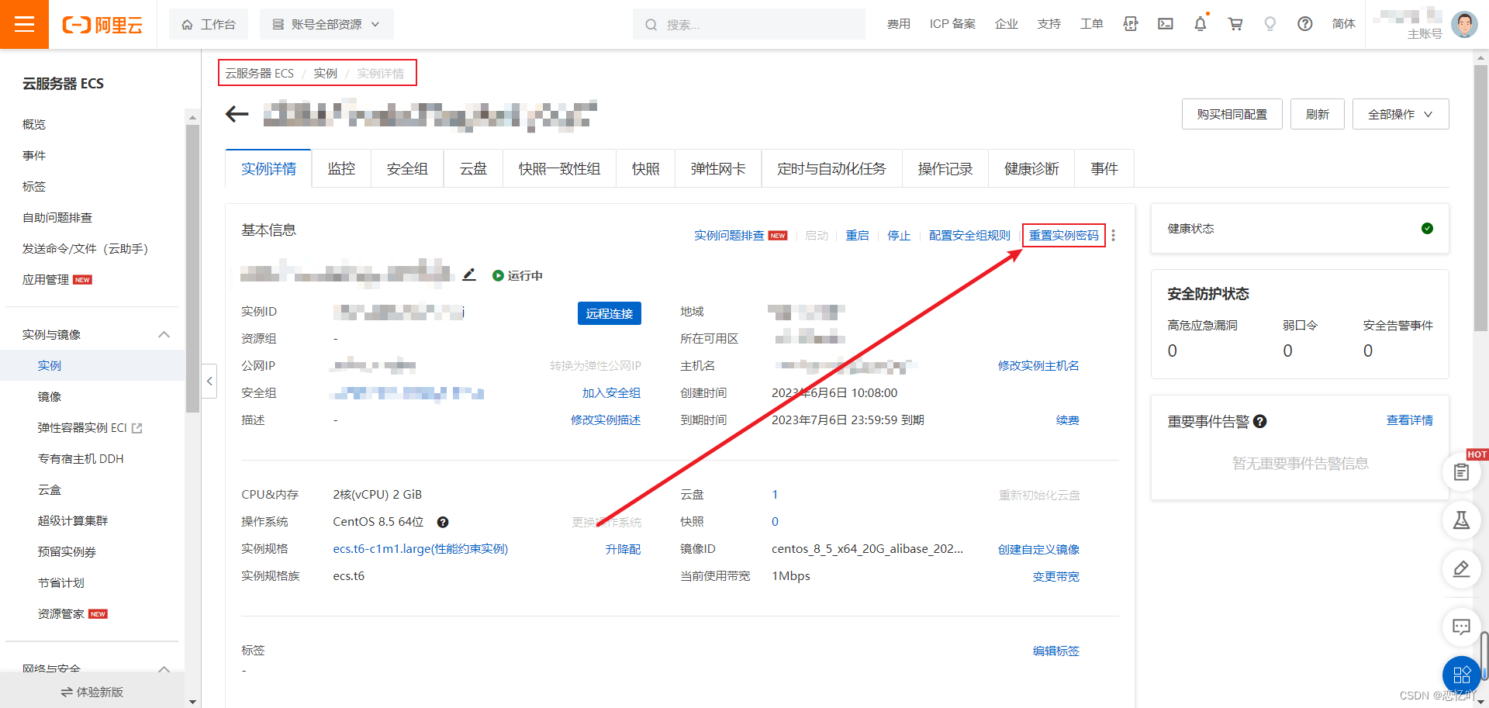Open the shopping cart
This screenshot has width=1489, height=708.
(x=1235, y=24)
